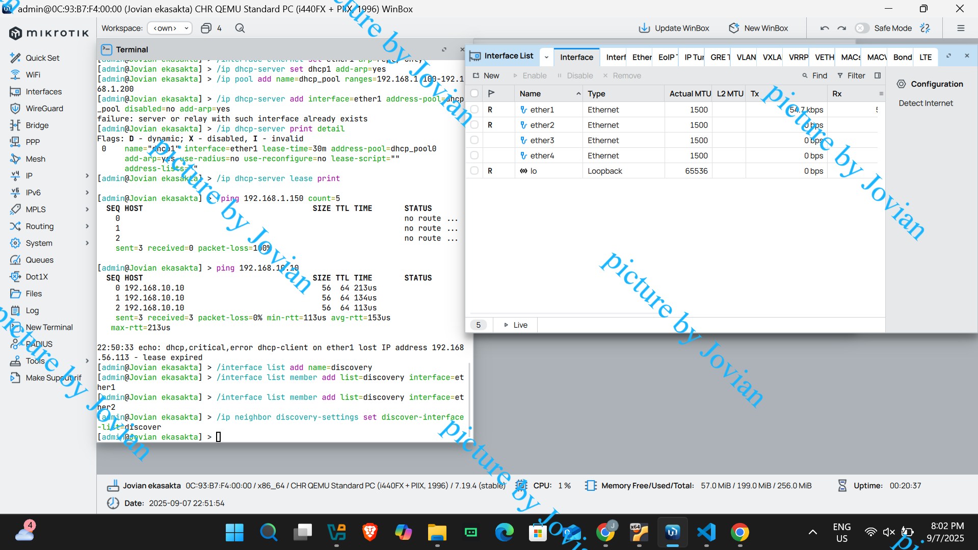The height and width of the screenshot is (550, 978).
Task: Check the ether3 row checkbox
Action: click(x=474, y=140)
